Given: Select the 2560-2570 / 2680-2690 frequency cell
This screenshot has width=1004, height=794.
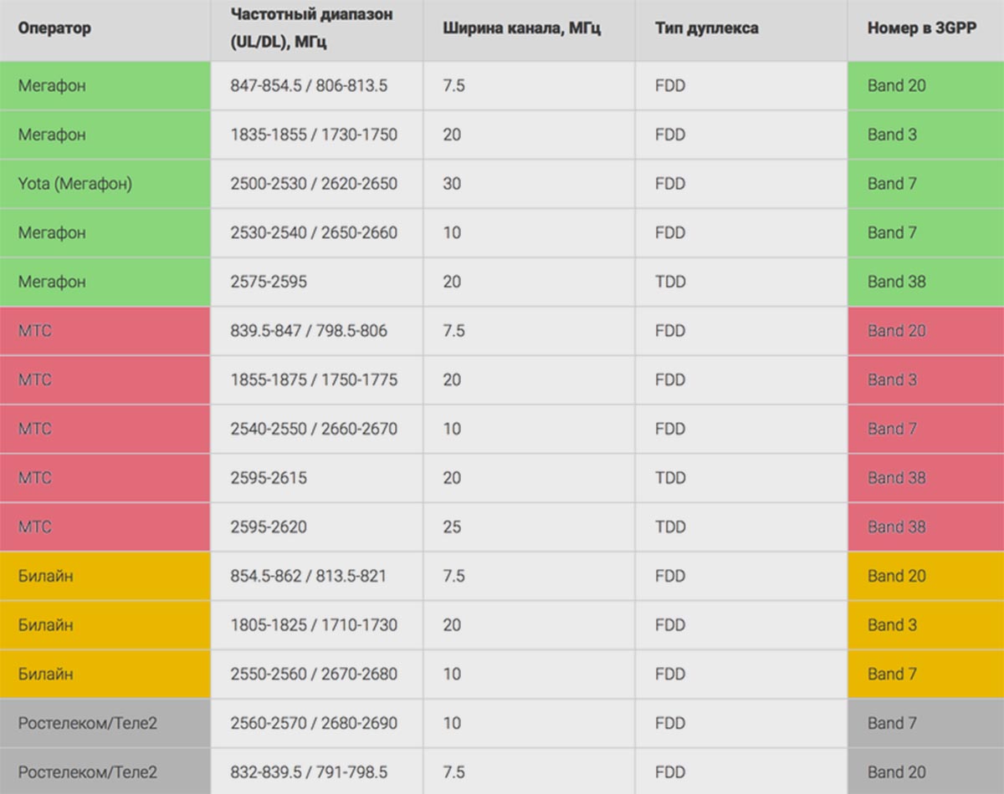Looking at the screenshot, I should pos(314,723).
